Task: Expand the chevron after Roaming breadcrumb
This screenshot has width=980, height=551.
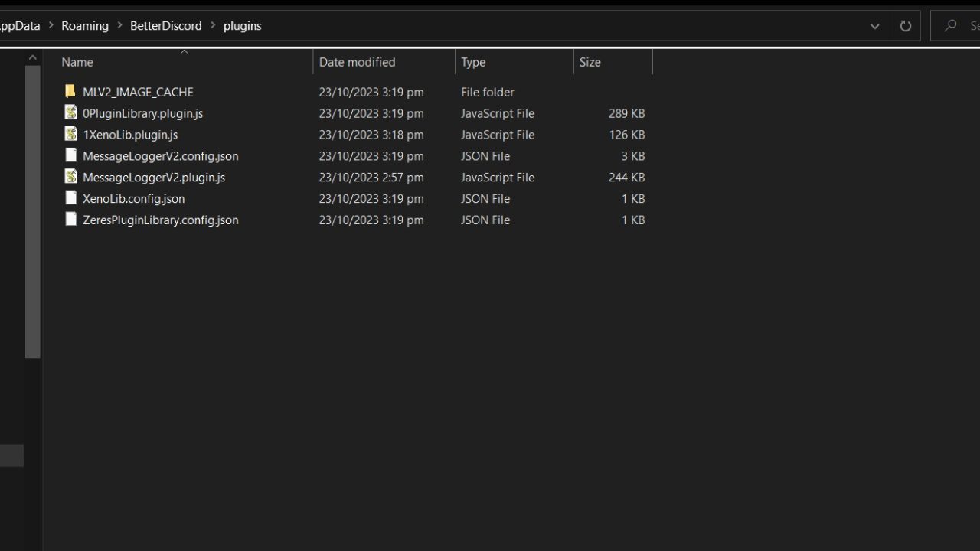Action: pos(119,26)
